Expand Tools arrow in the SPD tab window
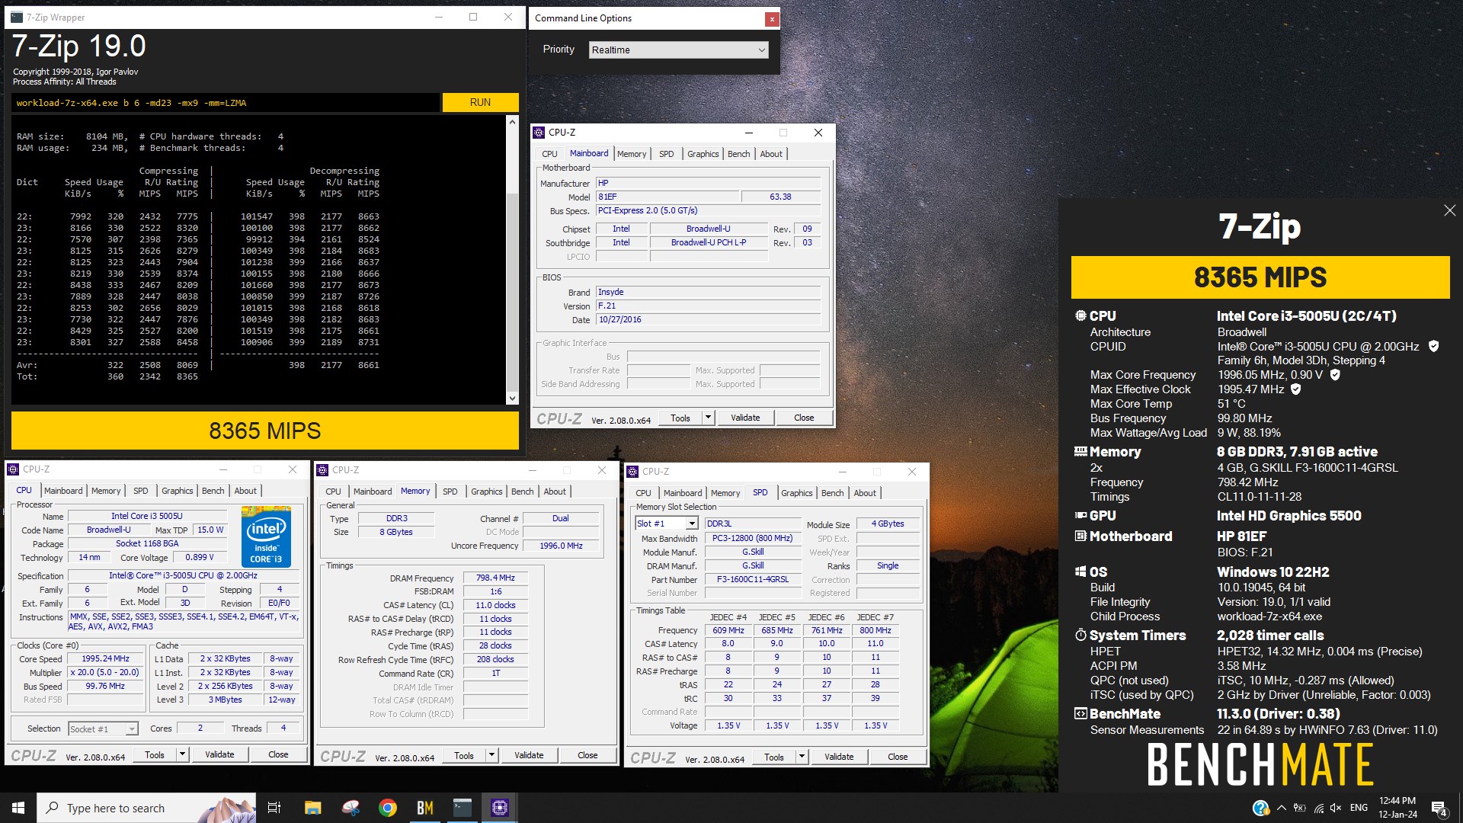This screenshot has width=1463, height=823. 802,757
